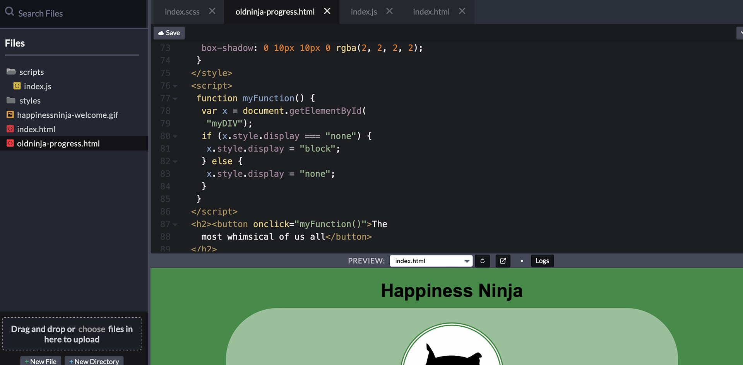
Task: Save the current file
Action: click(169, 33)
